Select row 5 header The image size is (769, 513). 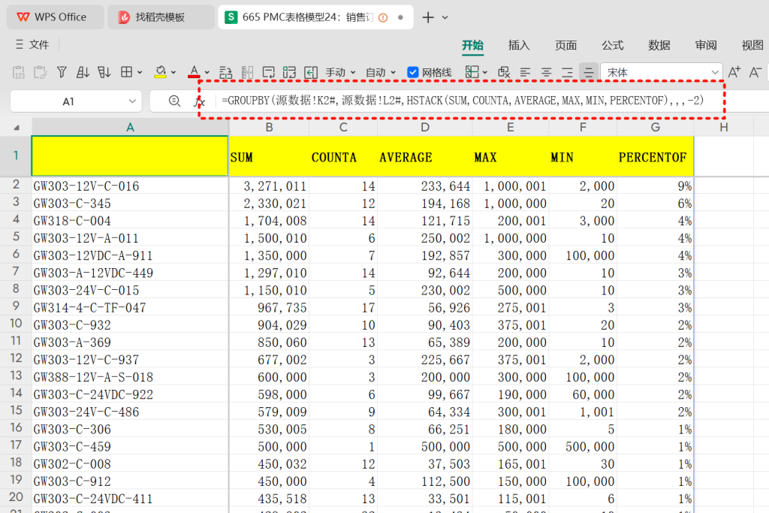tap(16, 237)
